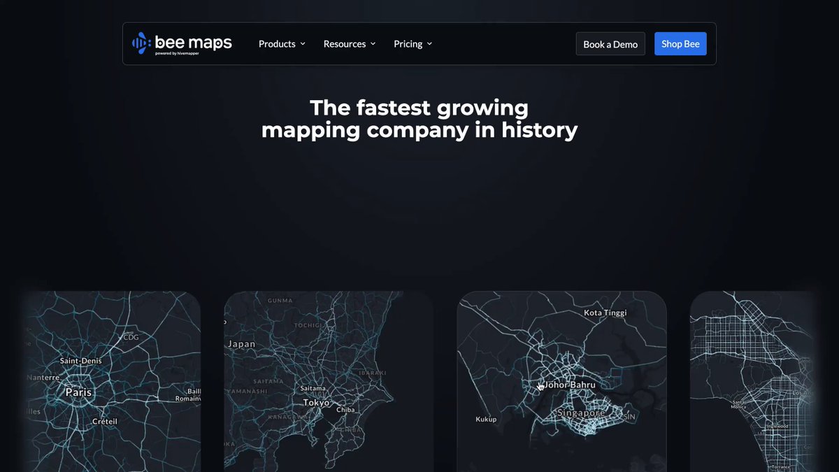Click the Nanterre map label

coord(43,377)
